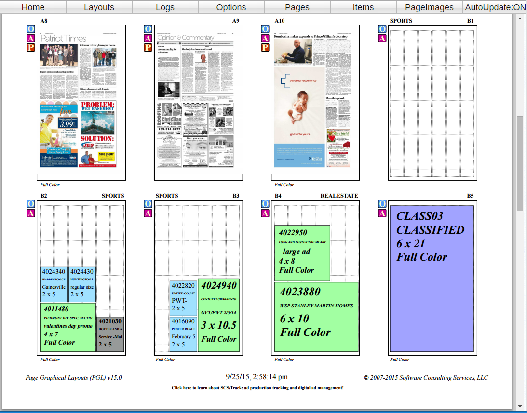Click the B3 page label
The image size is (527, 413).
236,196
